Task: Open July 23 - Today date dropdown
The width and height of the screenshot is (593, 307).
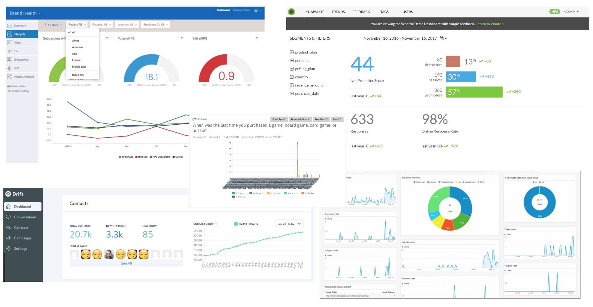Action: (x=289, y=224)
